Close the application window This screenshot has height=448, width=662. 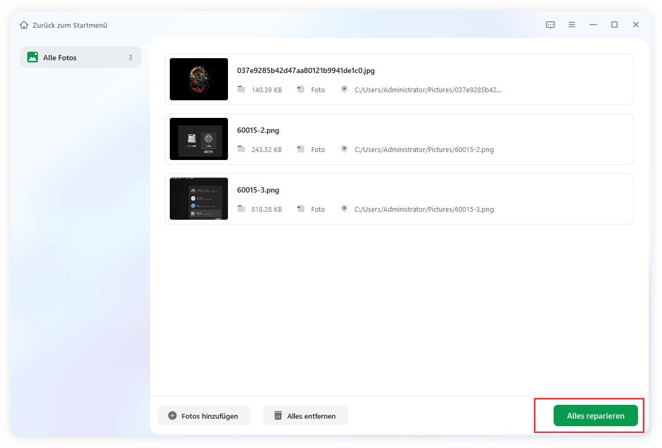click(x=636, y=25)
